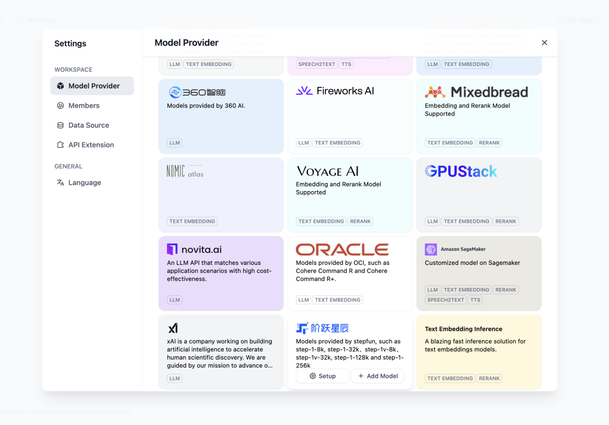Screen dimensions: 609x425
Task: Click the gear icon in Setup button
Action: tap(312, 376)
